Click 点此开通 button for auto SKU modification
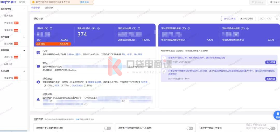The height and width of the screenshot is (132, 280). (x=271, y=79)
